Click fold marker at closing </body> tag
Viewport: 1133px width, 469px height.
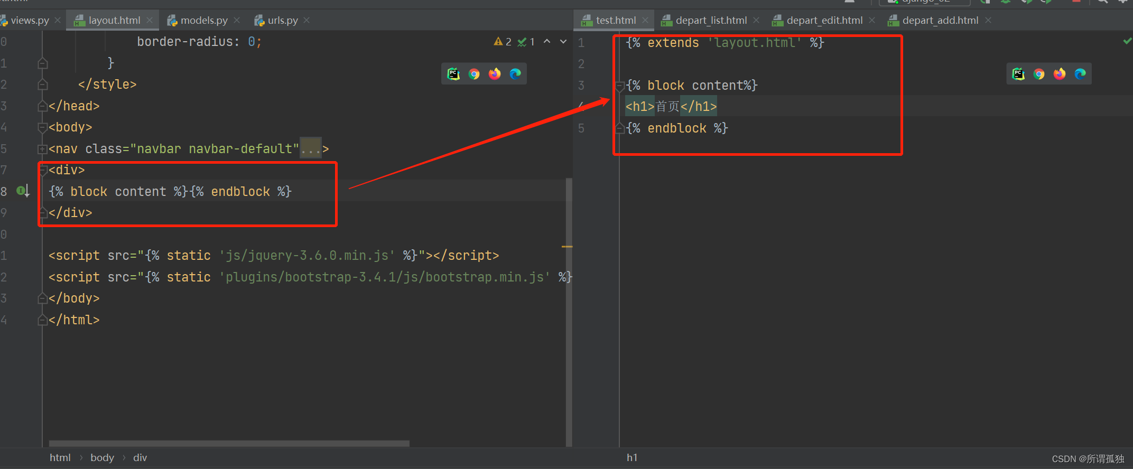coord(43,298)
